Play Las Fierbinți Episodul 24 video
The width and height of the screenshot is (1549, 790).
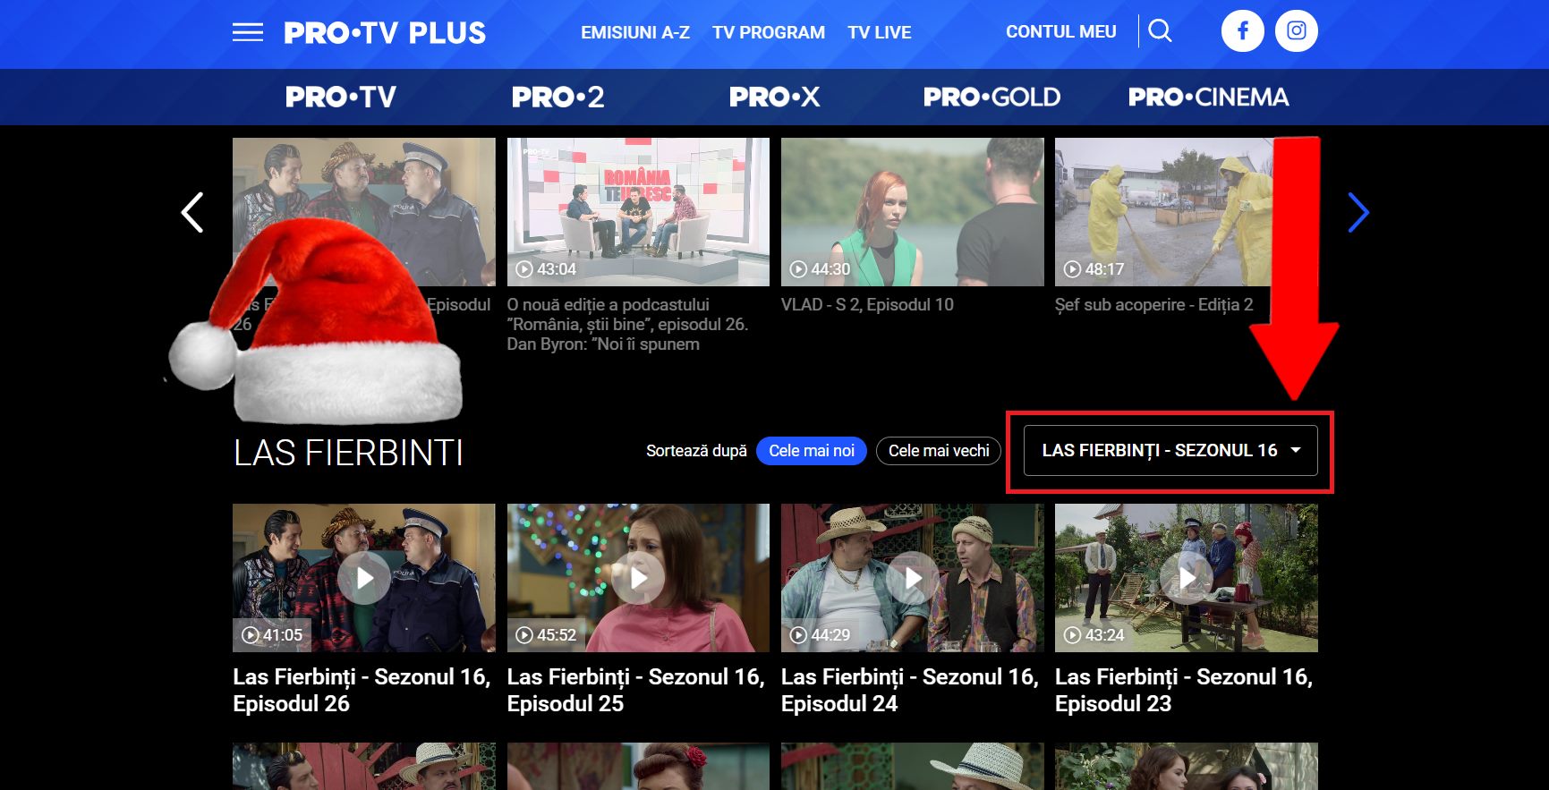[913, 578]
